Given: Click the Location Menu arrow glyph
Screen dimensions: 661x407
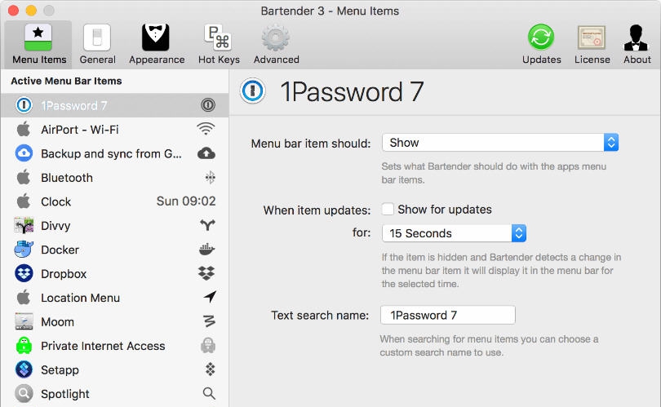Looking at the screenshot, I should point(210,297).
